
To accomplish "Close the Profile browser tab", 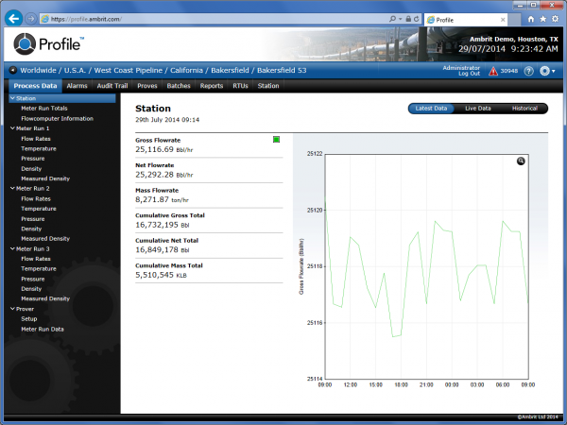I will (x=503, y=20).
